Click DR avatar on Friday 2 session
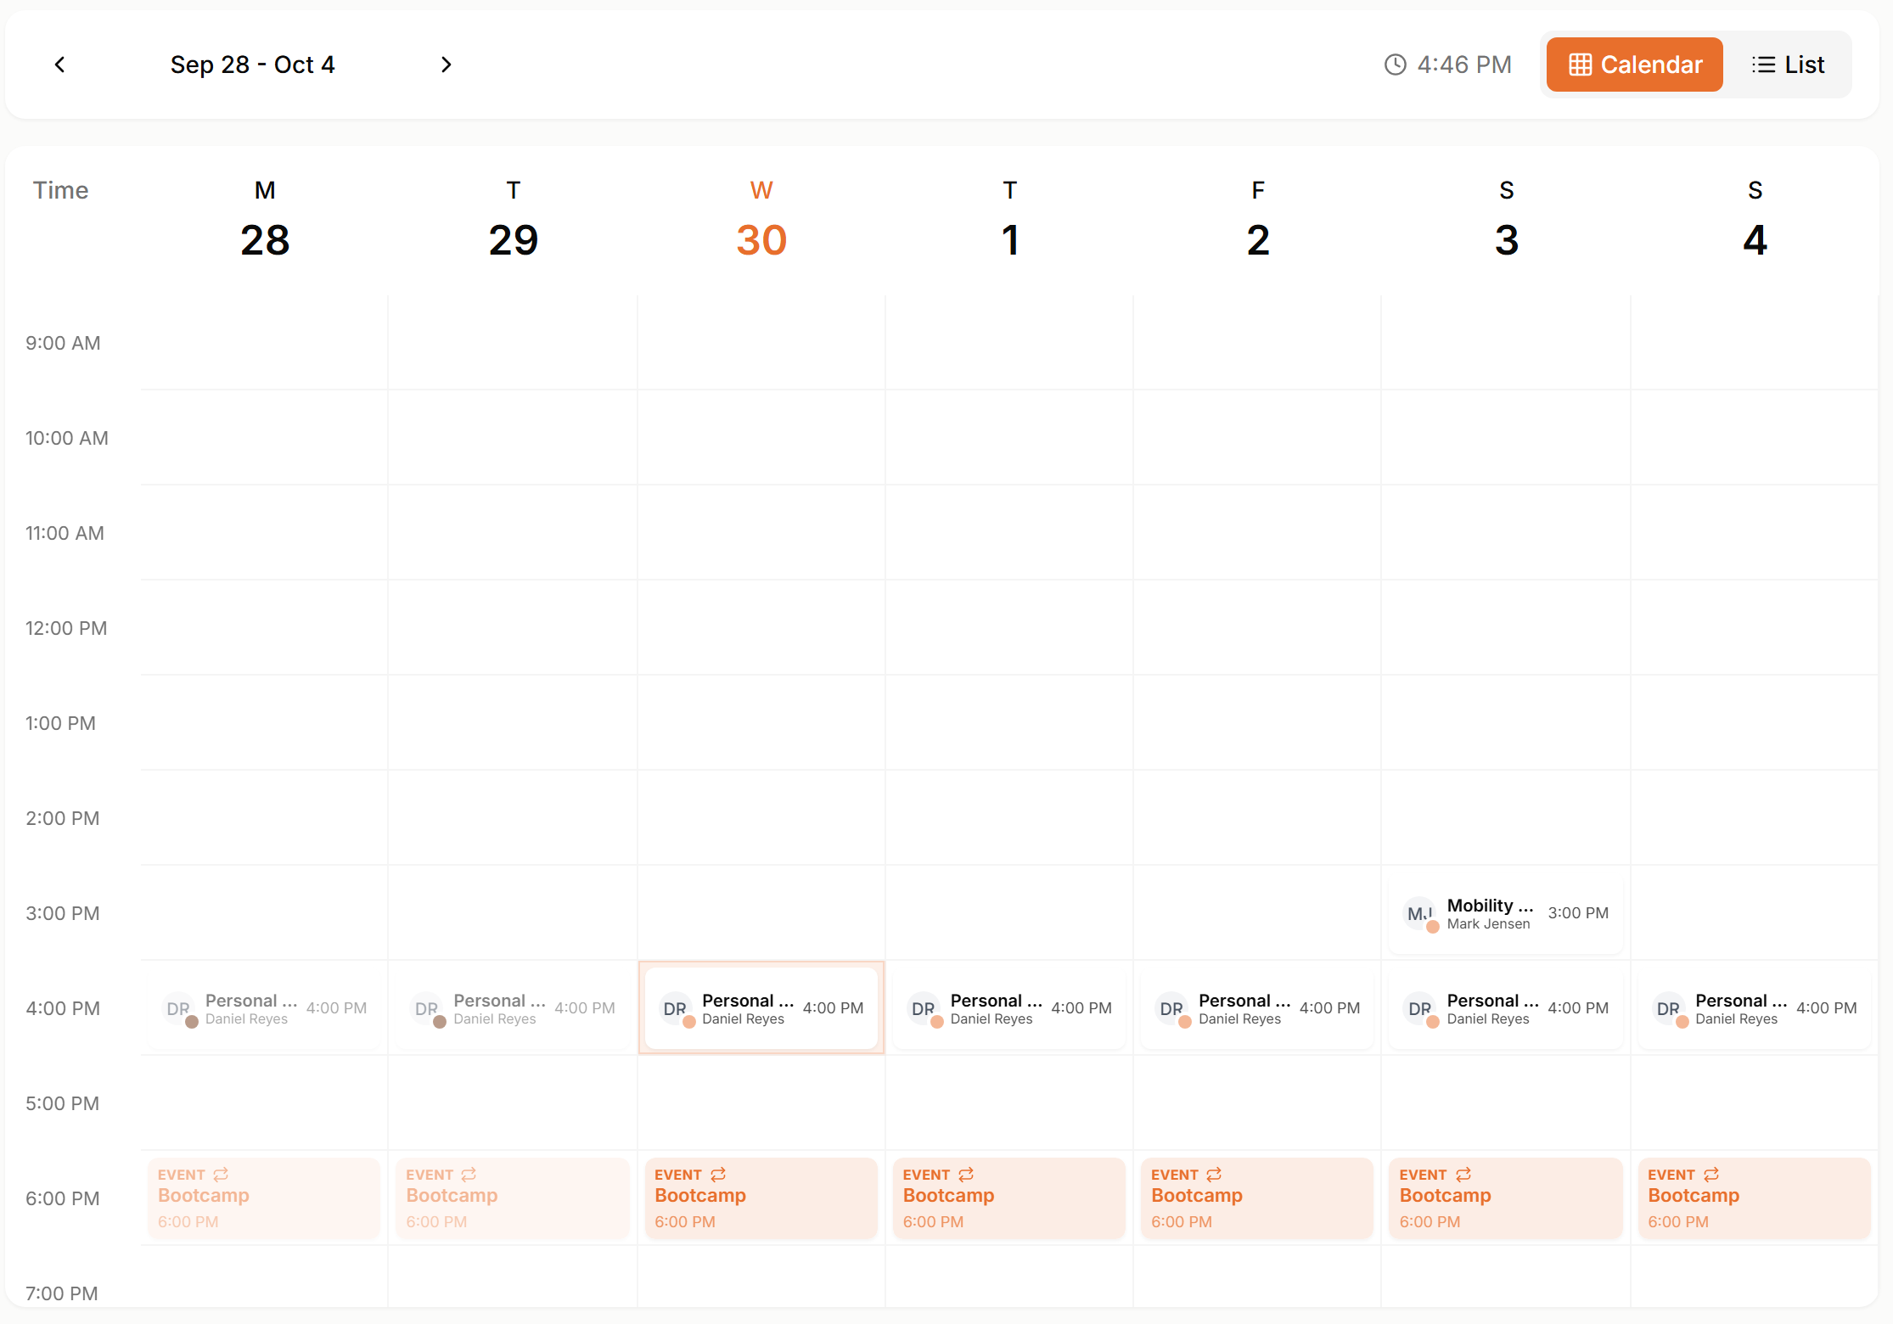The width and height of the screenshot is (1893, 1324). point(1171,1009)
